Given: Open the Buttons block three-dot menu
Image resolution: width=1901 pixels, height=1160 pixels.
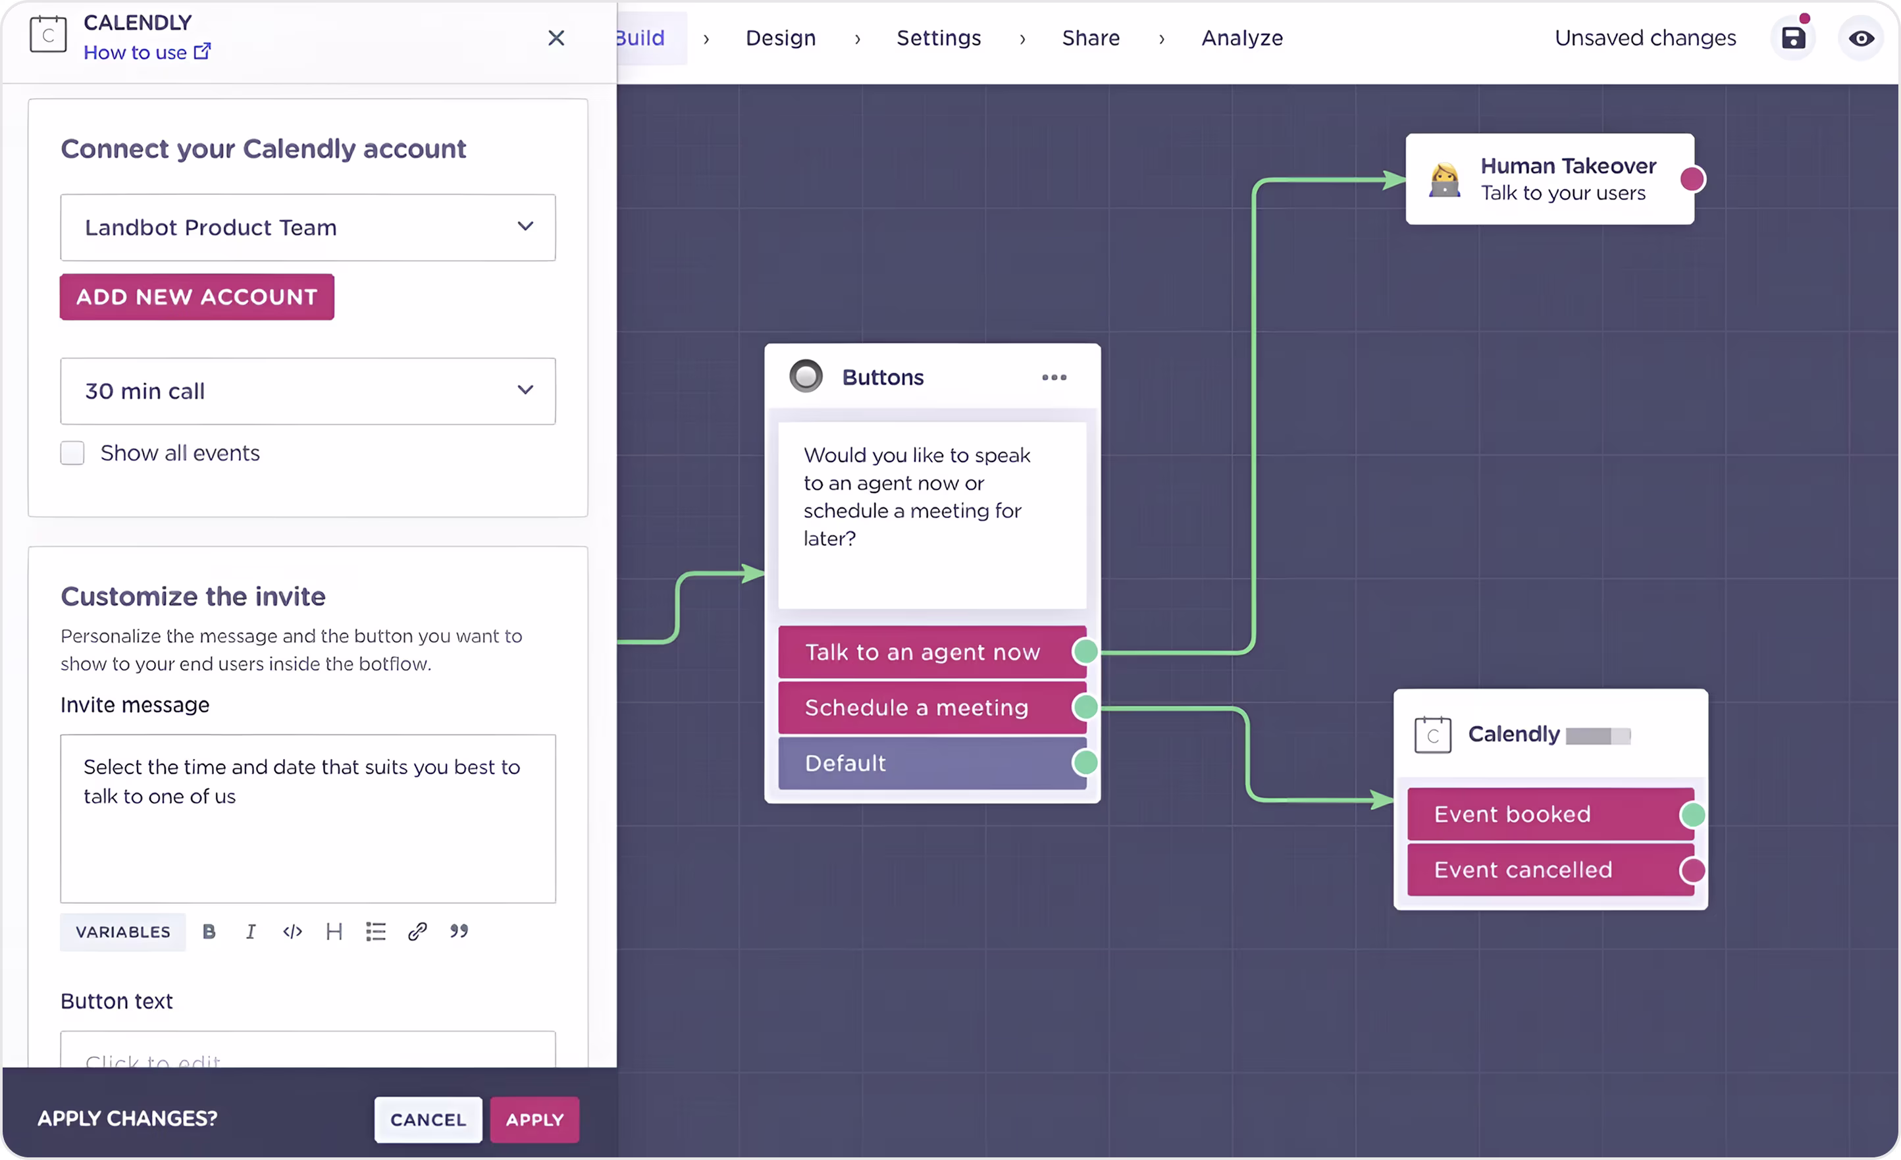Looking at the screenshot, I should (x=1054, y=377).
